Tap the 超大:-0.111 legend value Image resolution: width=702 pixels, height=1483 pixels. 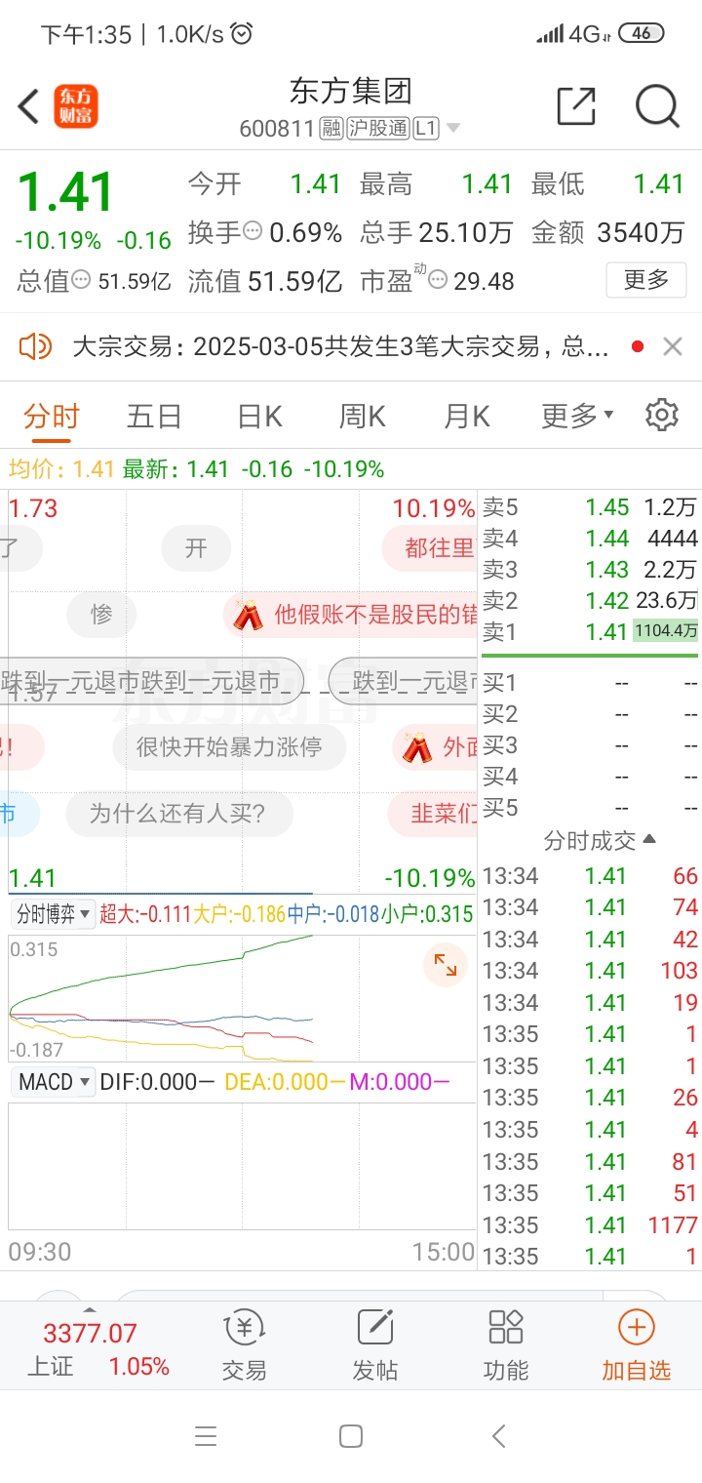pyautogui.click(x=144, y=914)
